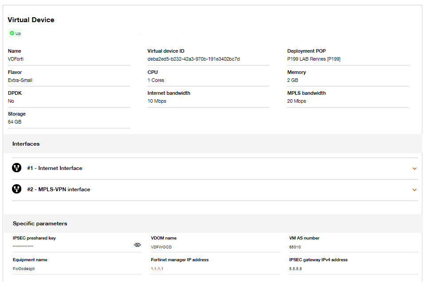The image size is (429, 282).
Task: Expand the #2 MPLS-VPN interface chevron
Action: click(414, 190)
